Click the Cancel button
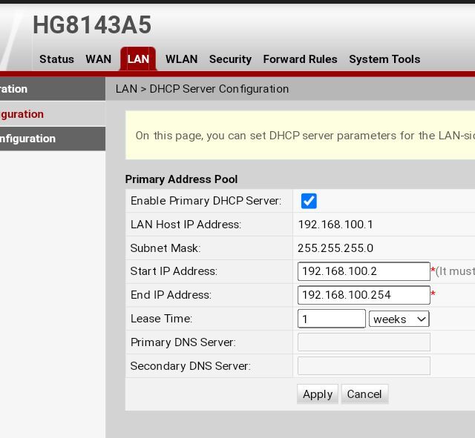The image size is (475, 438). point(364,394)
